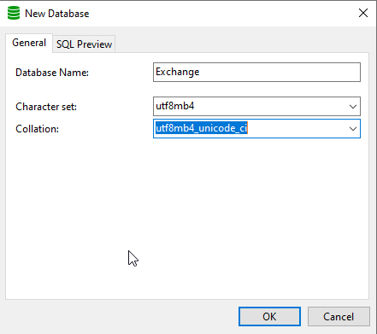Cancel the New Database dialog

tap(339, 317)
